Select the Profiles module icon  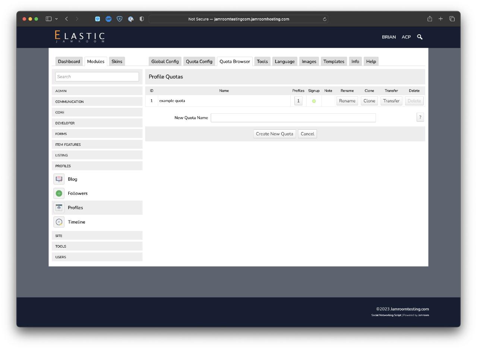click(x=59, y=208)
